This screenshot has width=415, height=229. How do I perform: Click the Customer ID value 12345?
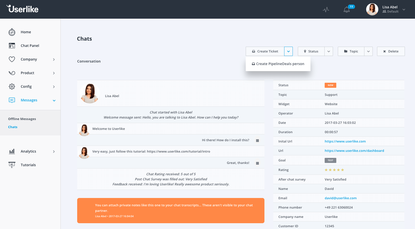[329, 226]
